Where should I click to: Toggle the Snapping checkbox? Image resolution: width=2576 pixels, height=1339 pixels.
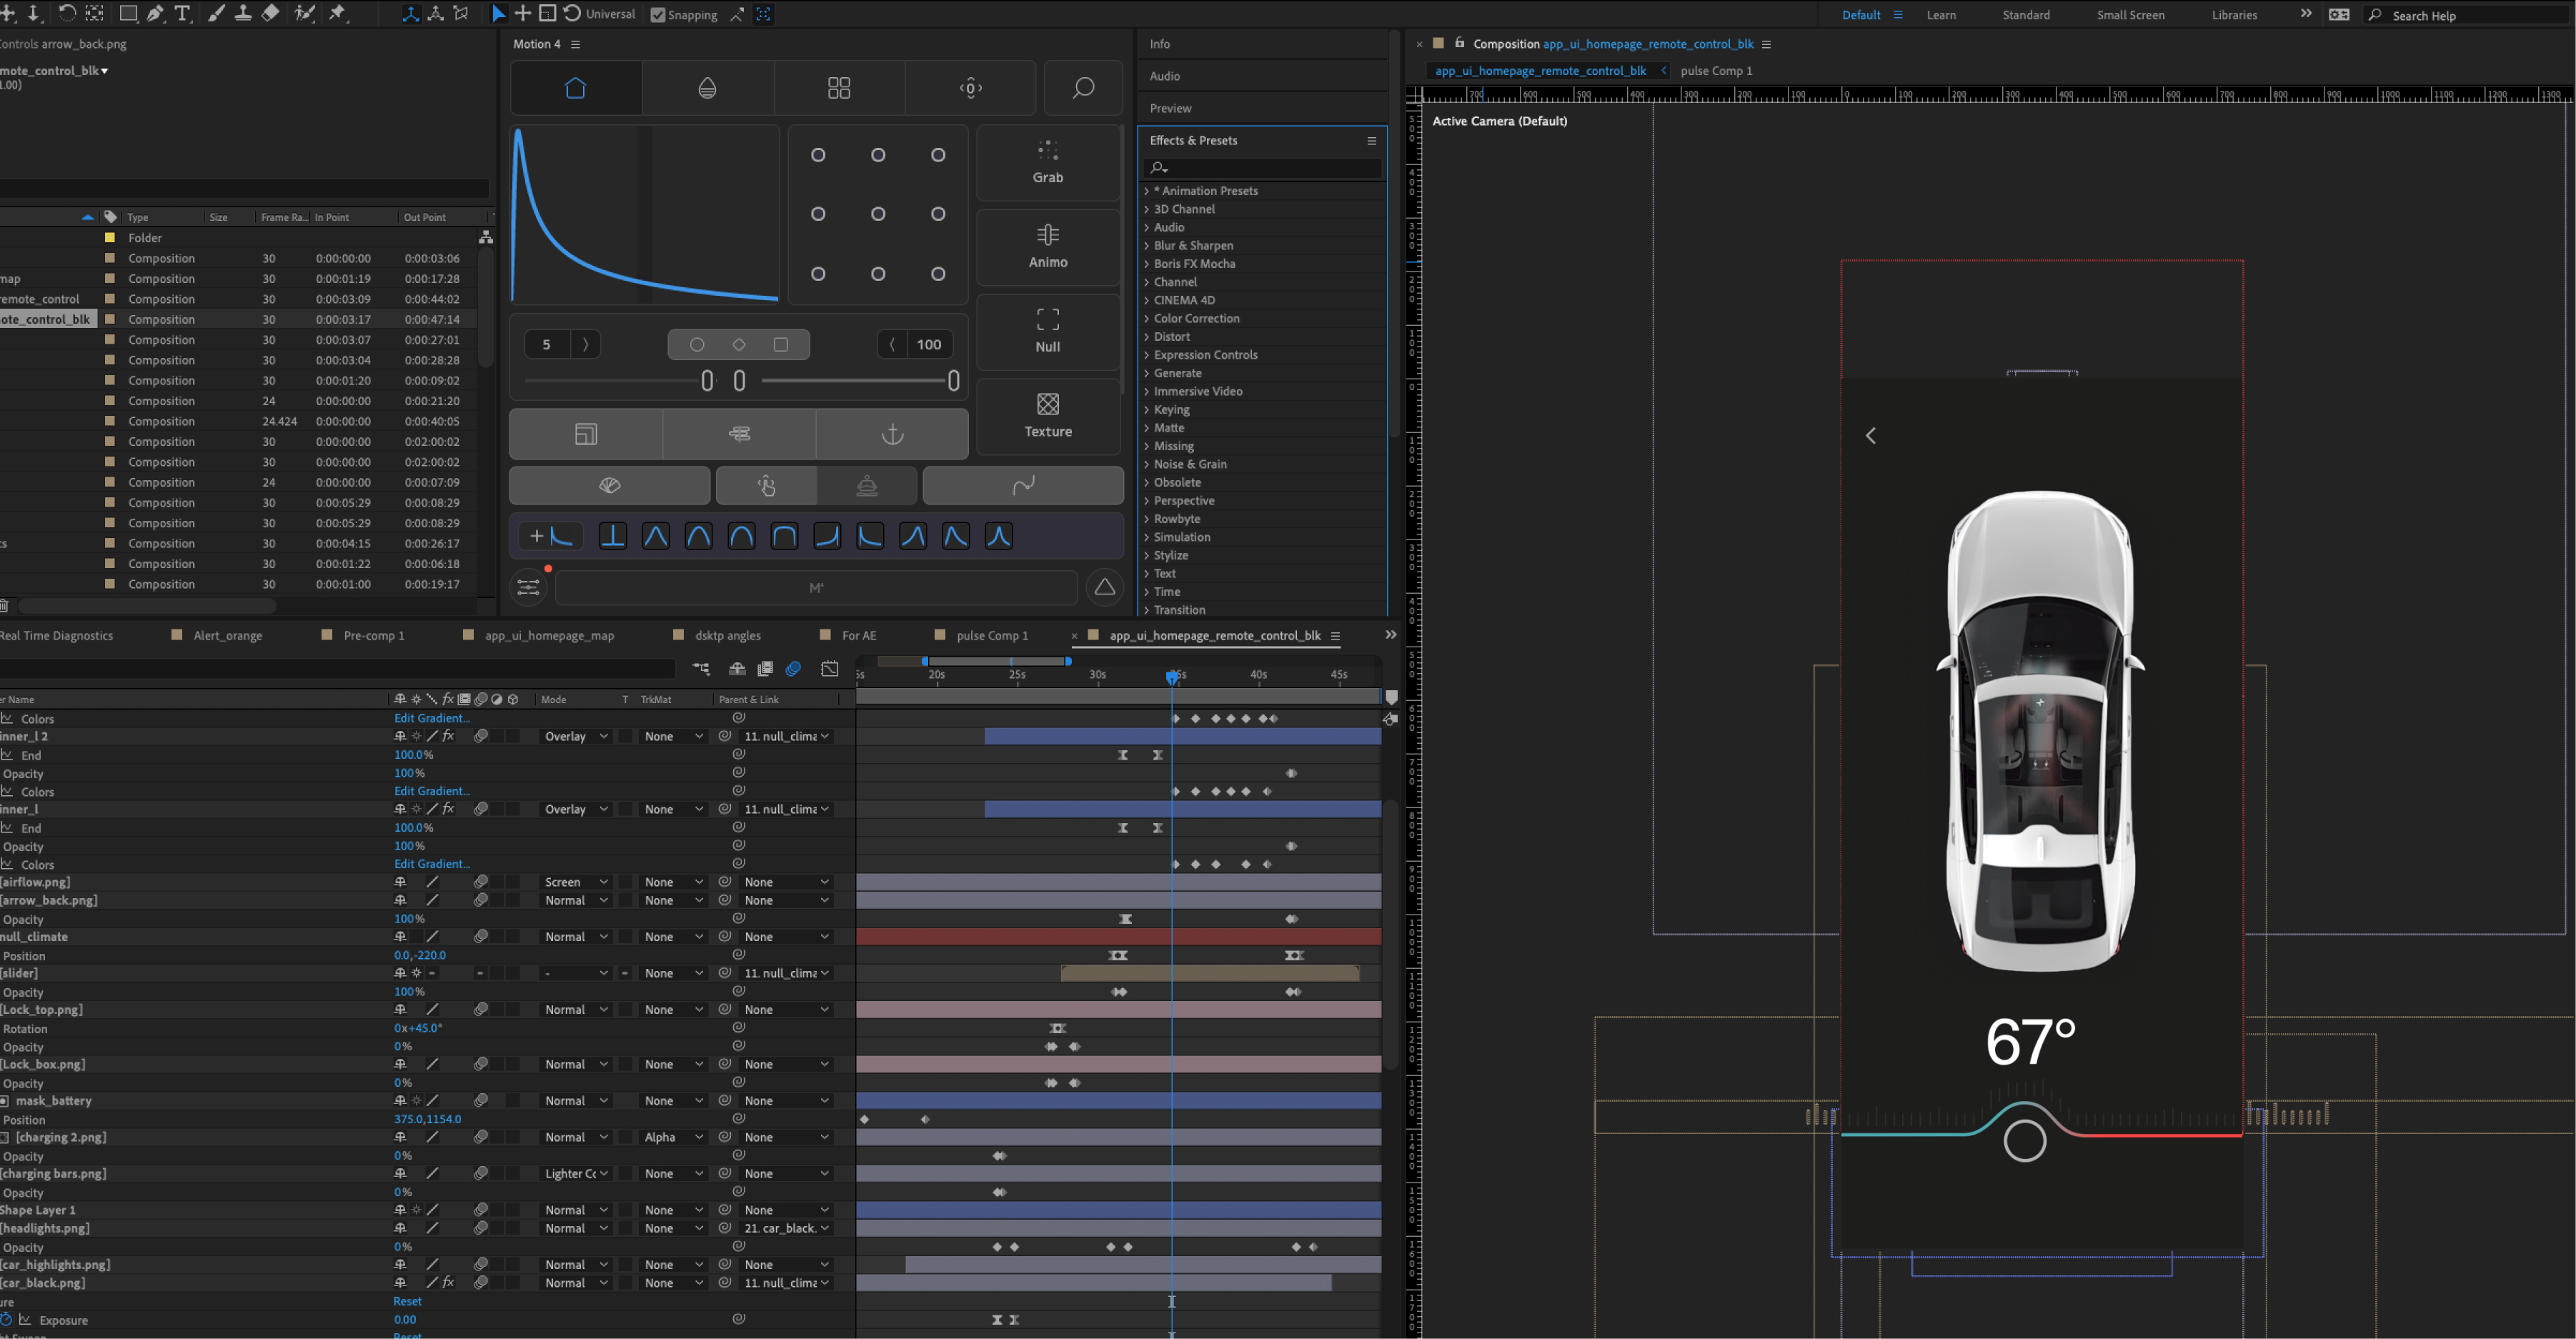click(x=657, y=15)
